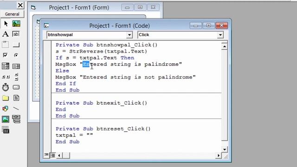
Task: Click line "If s = txtpal.Text Then"
Action: pos(95,58)
